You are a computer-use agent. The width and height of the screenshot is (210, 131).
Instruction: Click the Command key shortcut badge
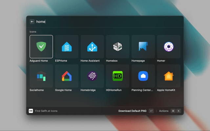(173, 111)
